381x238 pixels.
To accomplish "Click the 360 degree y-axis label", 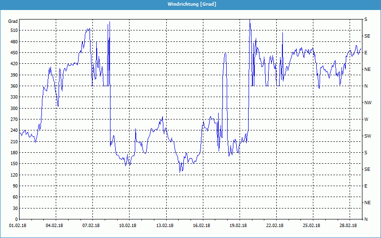I will tap(13, 86).
